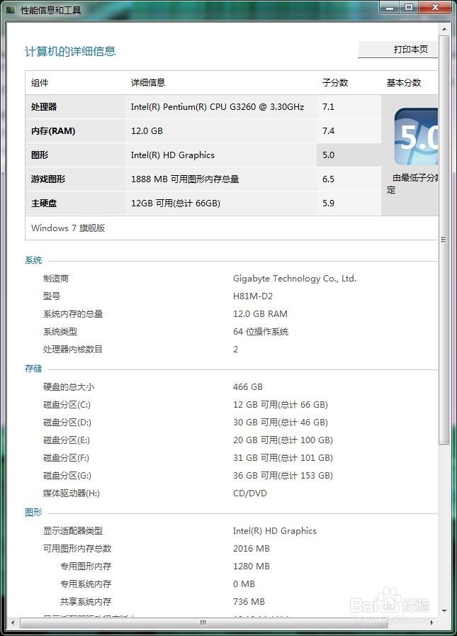Click the '12.0 GB RAM' value
Image resolution: width=457 pixels, height=636 pixels.
[260, 314]
